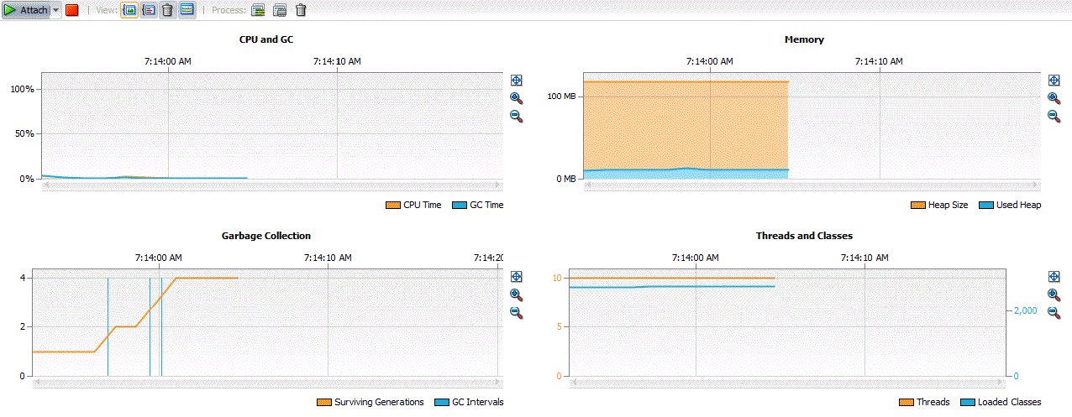
Task: Toggle the CPU and GC graph view
Action: point(130,10)
